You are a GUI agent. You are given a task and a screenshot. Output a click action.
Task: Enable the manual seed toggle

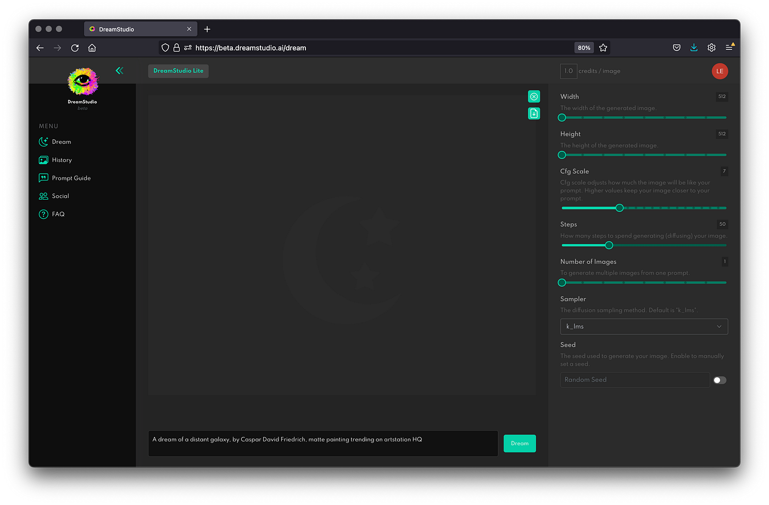tap(720, 380)
